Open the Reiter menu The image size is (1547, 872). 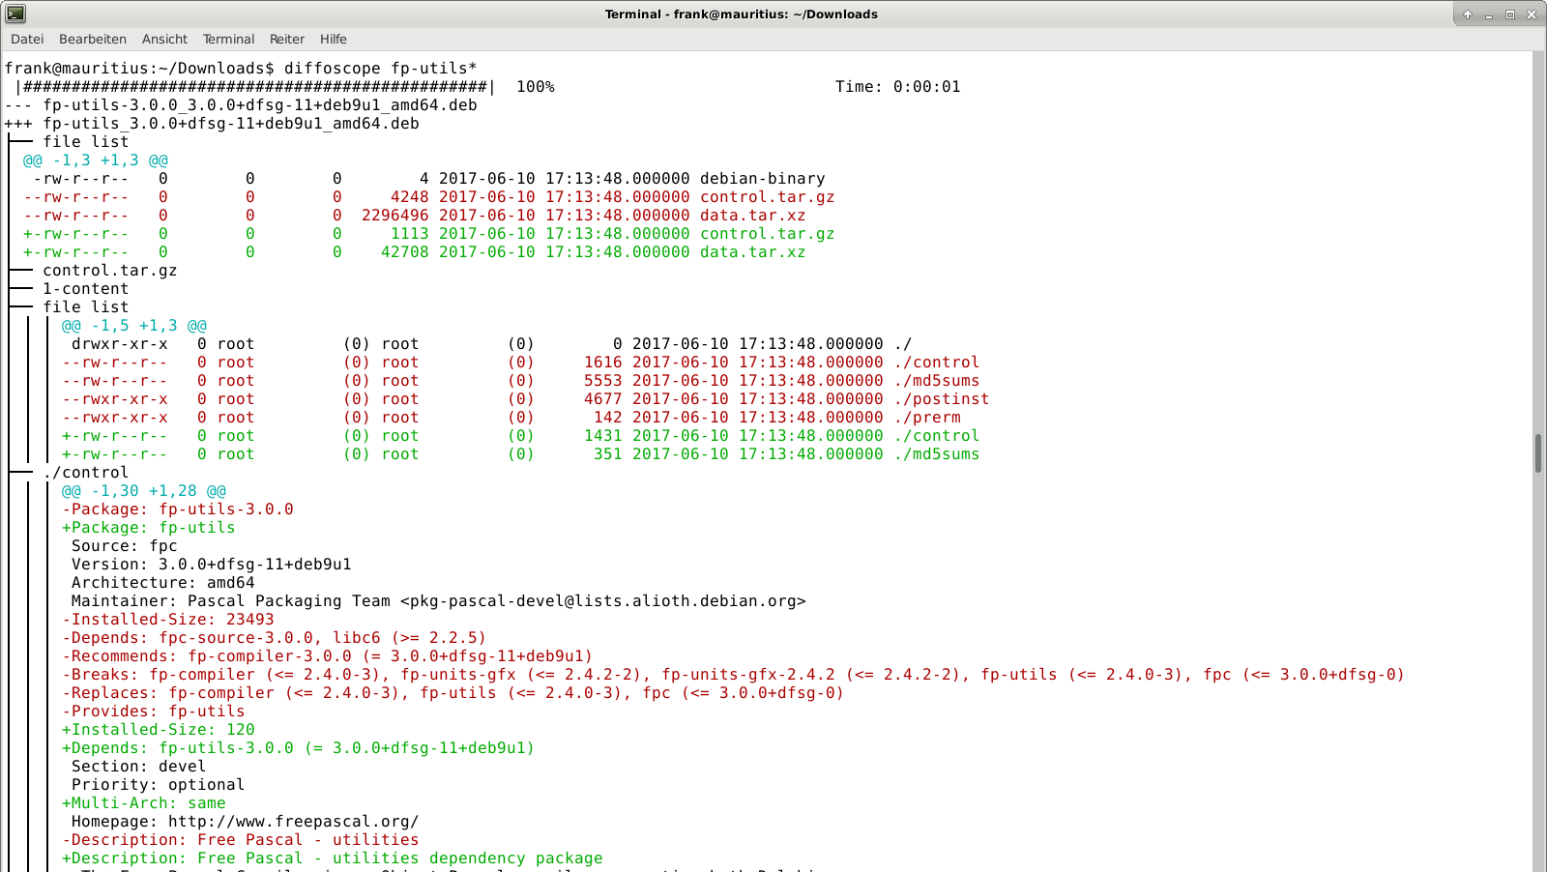pyautogui.click(x=286, y=39)
